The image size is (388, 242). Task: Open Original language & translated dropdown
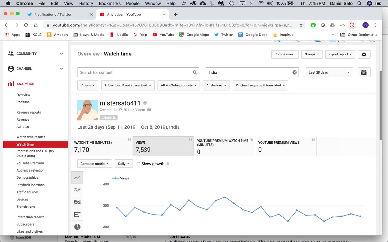click(x=260, y=86)
